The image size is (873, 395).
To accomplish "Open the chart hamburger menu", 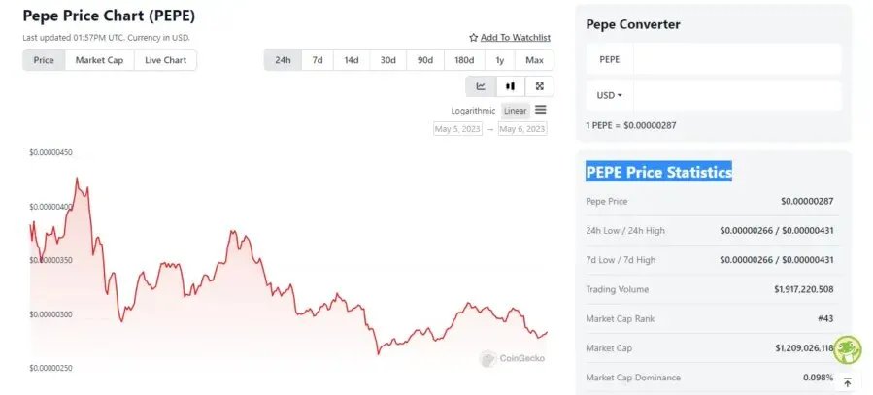I will click(x=541, y=110).
